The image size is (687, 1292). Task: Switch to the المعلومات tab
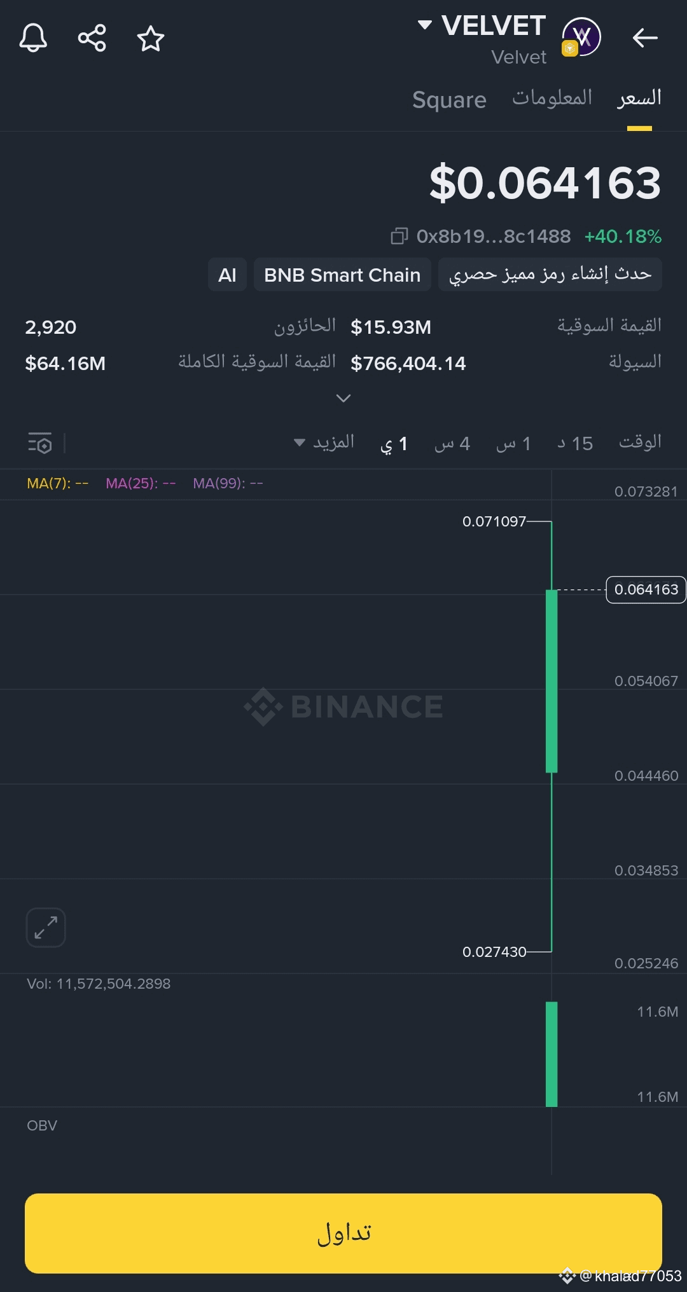click(552, 98)
